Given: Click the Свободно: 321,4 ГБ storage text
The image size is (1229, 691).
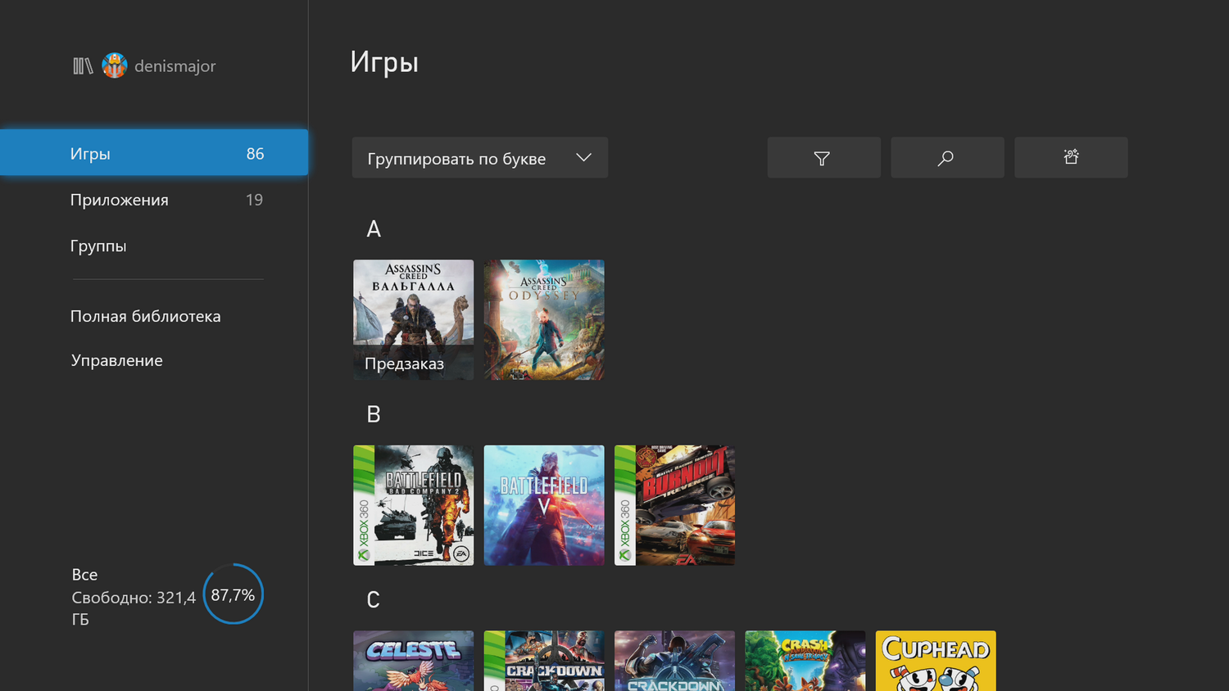Looking at the screenshot, I should (134, 608).
